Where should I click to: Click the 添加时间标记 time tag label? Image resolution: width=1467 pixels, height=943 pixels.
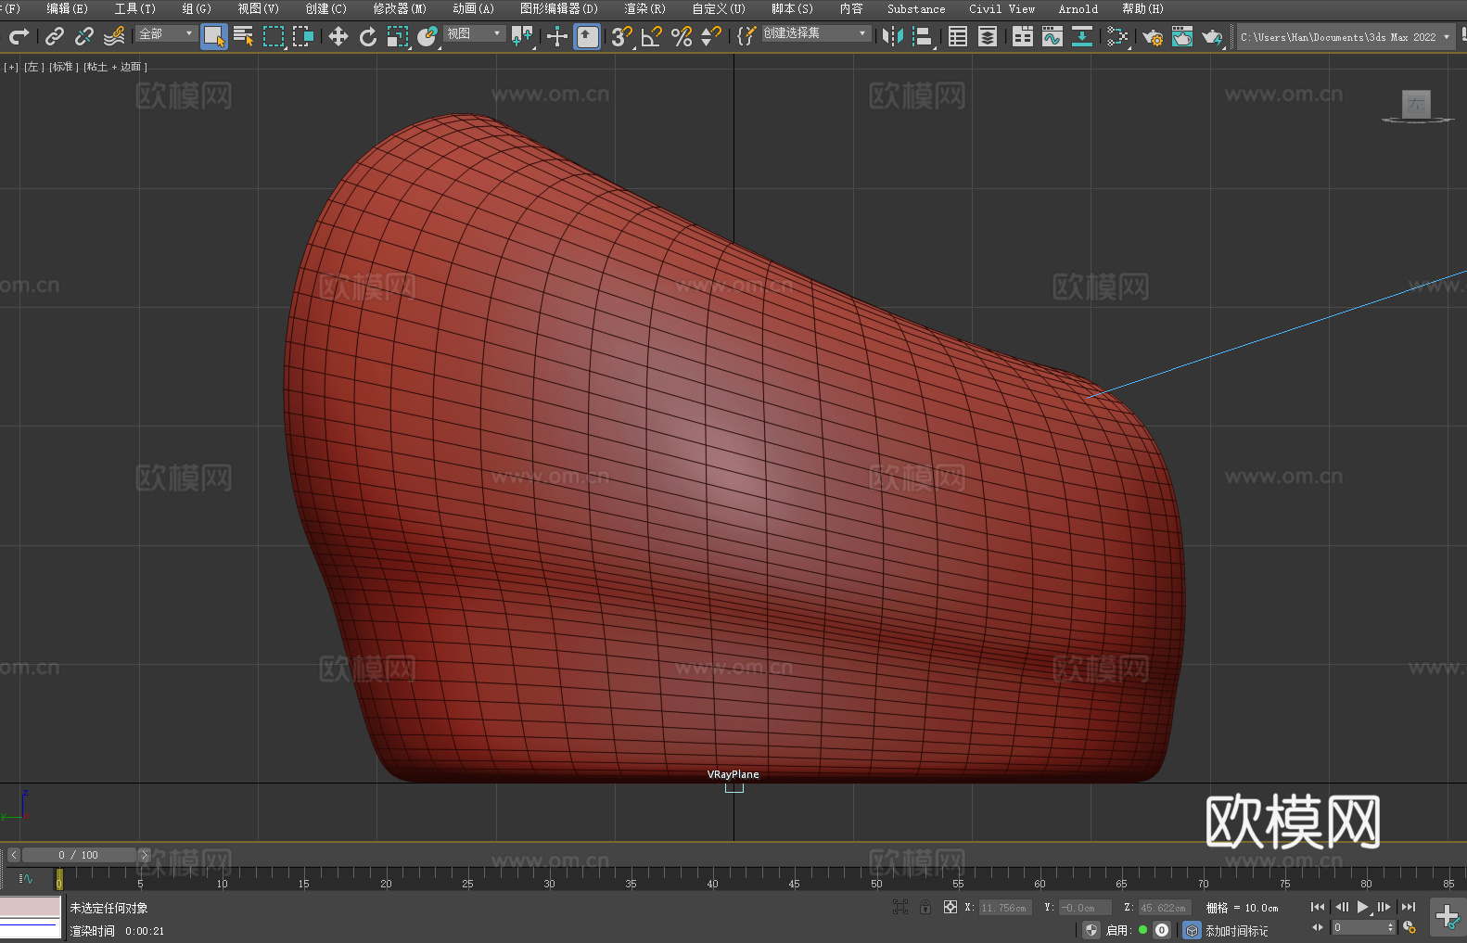click(1237, 931)
